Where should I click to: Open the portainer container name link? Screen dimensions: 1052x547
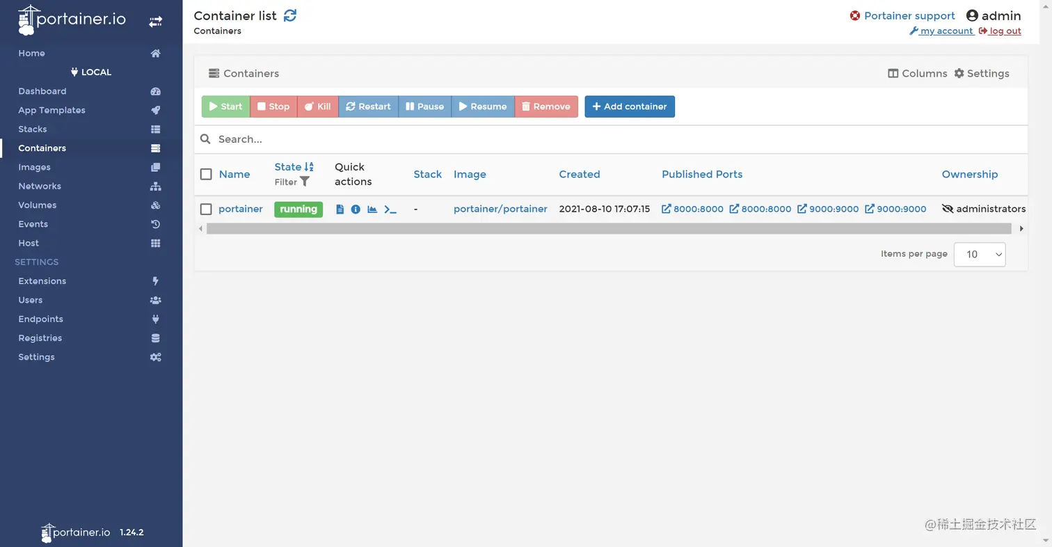pos(241,209)
